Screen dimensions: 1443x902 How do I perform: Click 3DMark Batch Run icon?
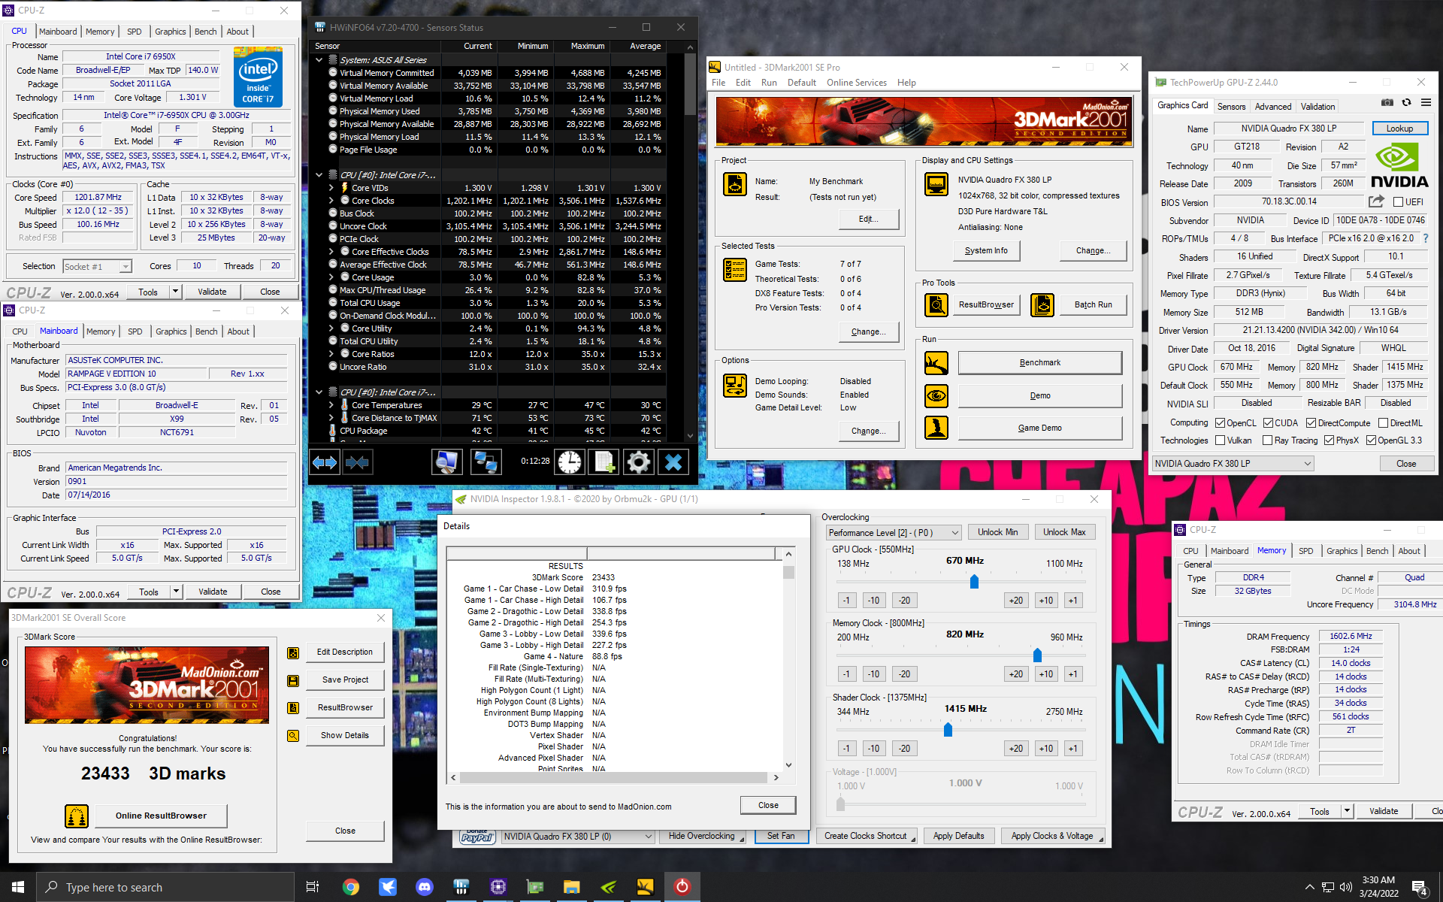[1042, 305]
